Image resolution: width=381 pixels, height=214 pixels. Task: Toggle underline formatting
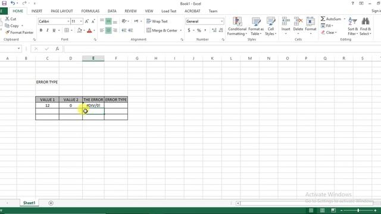[54, 30]
